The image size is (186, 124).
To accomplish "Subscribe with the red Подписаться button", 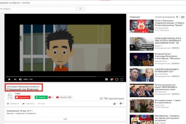I will pos(23,97).
